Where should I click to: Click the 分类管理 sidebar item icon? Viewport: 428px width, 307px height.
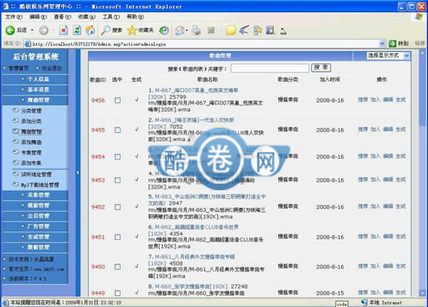point(16,110)
